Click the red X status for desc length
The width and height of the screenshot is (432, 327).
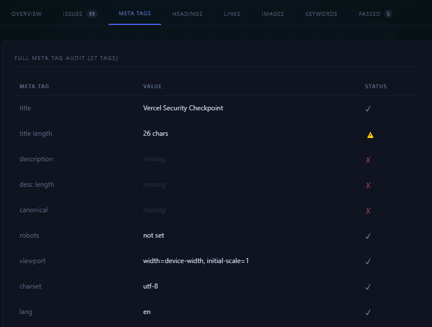(368, 186)
